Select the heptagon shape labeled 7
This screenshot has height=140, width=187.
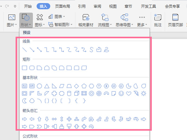click(99, 86)
